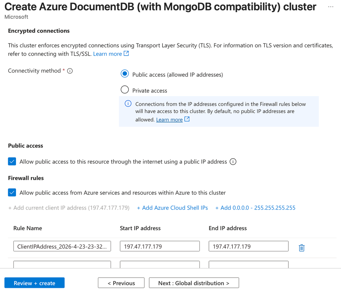
Task: Open the ellipsis more options menu
Action: [x=330, y=7]
